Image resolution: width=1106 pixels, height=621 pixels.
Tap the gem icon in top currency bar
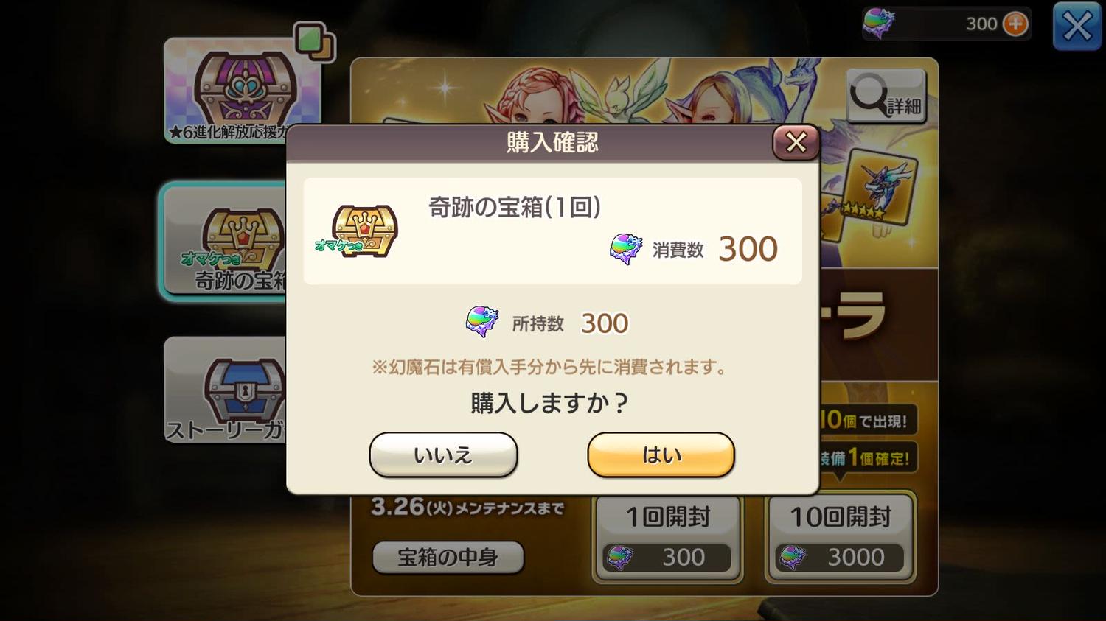[879, 22]
